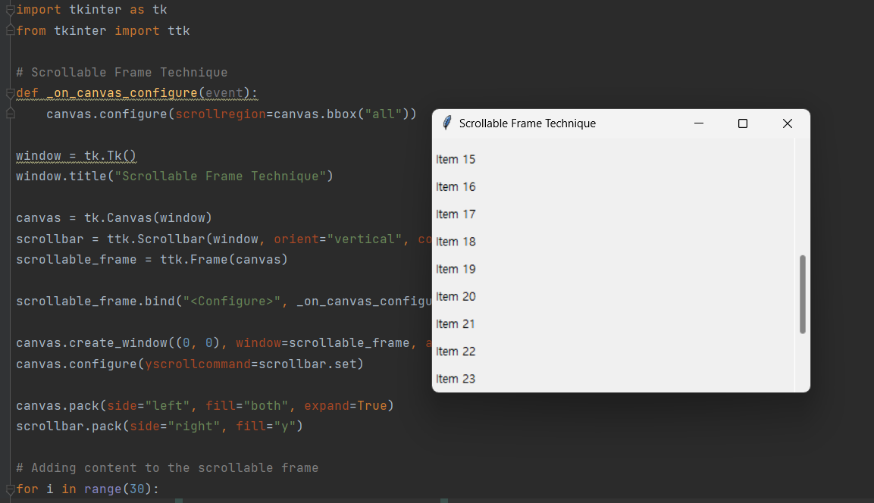Click the Item 16 label
The width and height of the screenshot is (874, 503).
point(456,186)
